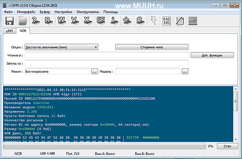The image size is (242, 159).
Task: Click the size value 0x400000 in log
Action: (27, 129)
